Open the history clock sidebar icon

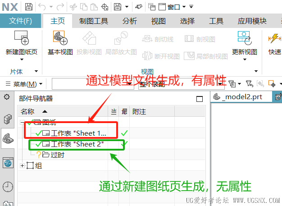[8, 187]
